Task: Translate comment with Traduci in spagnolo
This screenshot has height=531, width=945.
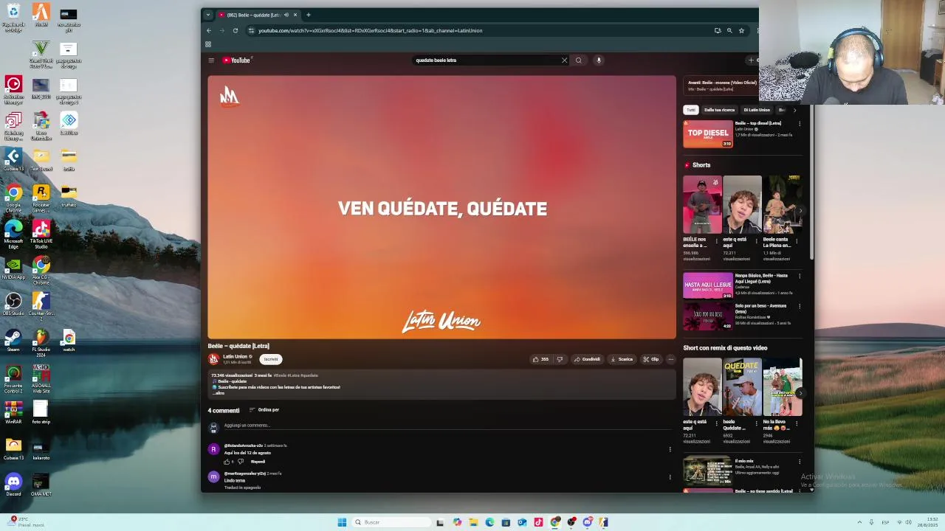Action: pyautogui.click(x=242, y=487)
